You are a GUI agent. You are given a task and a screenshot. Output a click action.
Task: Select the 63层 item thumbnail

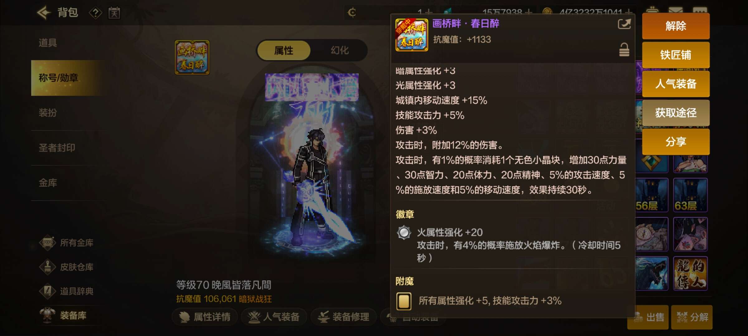[690, 195]
